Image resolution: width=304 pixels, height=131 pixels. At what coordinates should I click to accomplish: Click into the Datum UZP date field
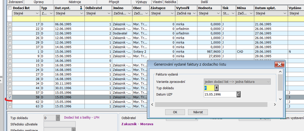click(x=220, y=94)
